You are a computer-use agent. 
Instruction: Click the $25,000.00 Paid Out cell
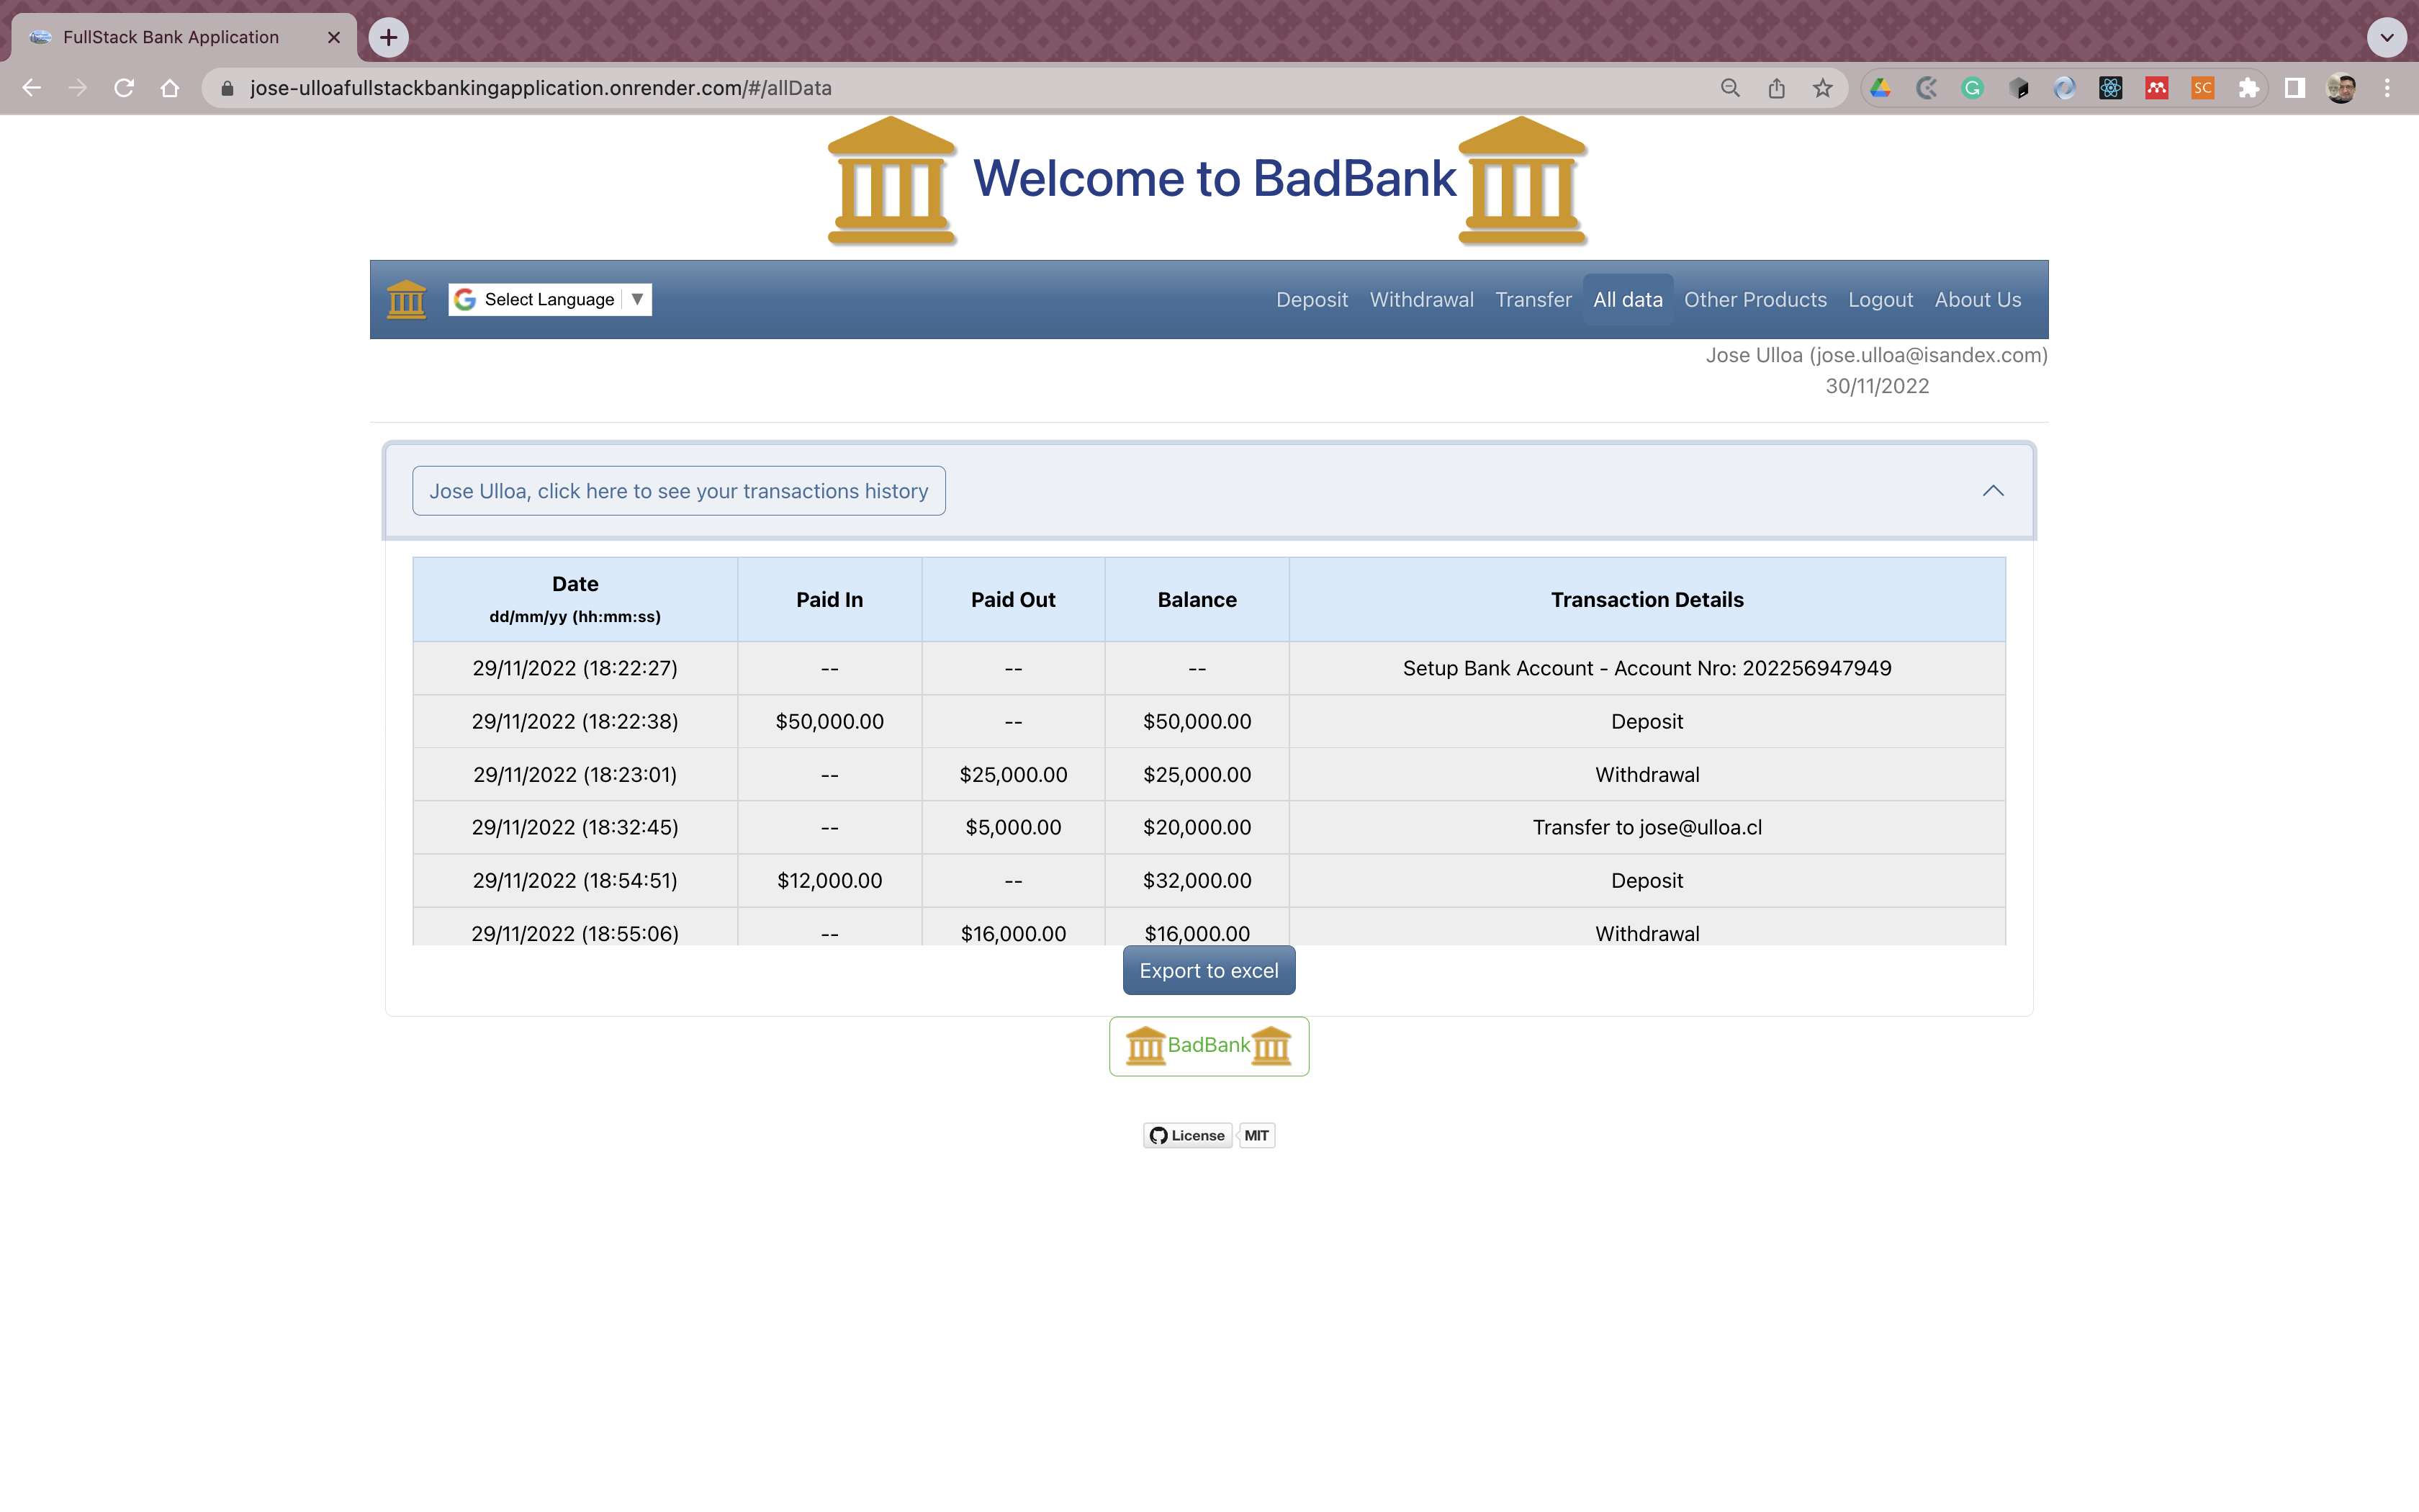pos(1012,774)
